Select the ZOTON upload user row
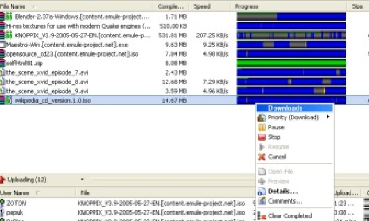This screenshot has height=221, width=369. pos(16,203)
